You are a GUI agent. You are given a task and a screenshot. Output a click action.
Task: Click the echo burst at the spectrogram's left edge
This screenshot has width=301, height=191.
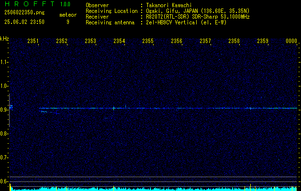pyautogui.click(x=11, y=107)
